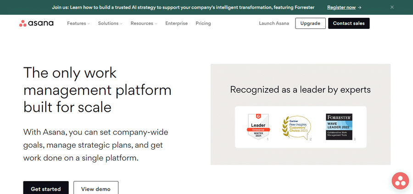Click the Get started button
This screenshot has width=413, height=194.
(x=46, y=188)
